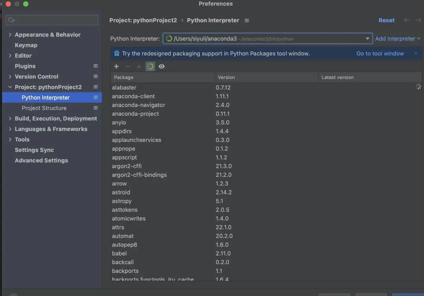Viewport: 424px width, 296px height.
Task: Click the Go to tool window link
Action: 380,53
